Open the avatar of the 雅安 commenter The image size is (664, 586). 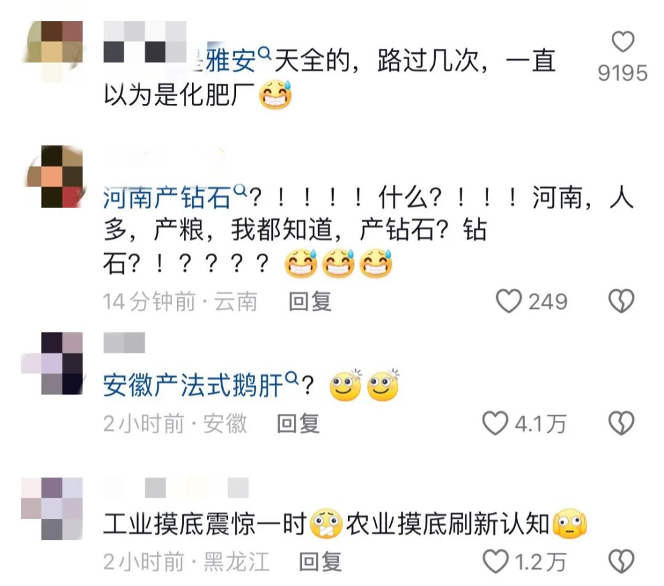52,51
